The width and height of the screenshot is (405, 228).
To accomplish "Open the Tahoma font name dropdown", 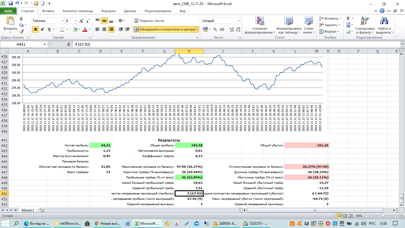I will (63, 21).
